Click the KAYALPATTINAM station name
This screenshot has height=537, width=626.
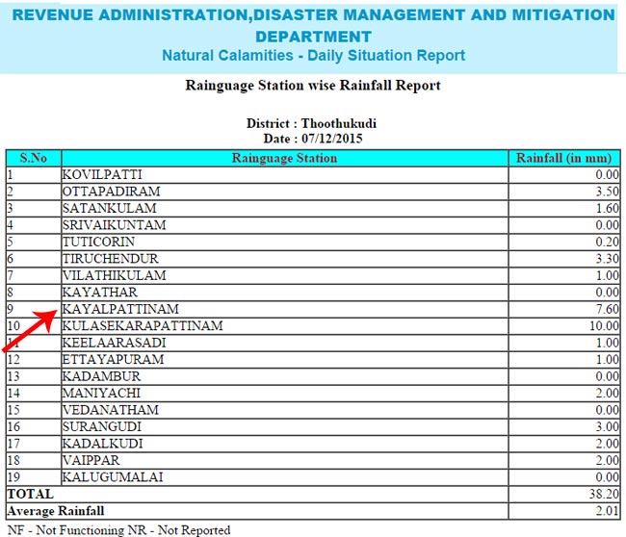point(120,309)
